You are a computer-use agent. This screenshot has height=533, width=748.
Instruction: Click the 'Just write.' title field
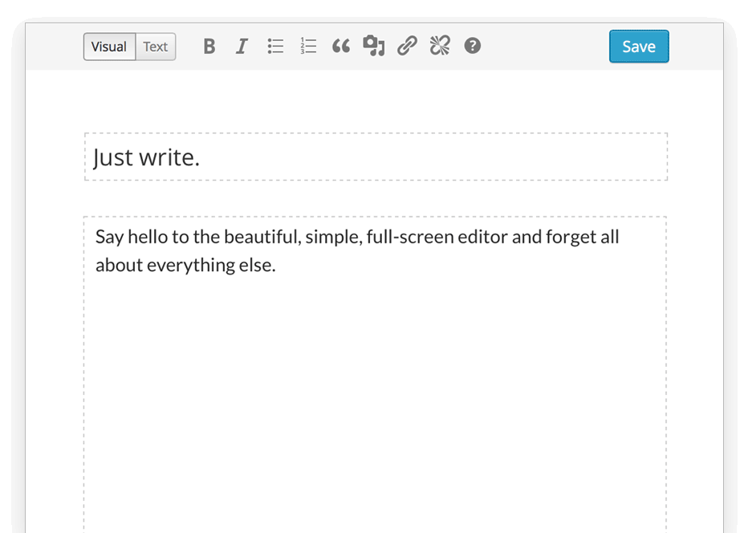click(x=376, y=157)
